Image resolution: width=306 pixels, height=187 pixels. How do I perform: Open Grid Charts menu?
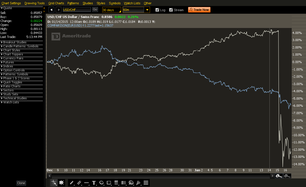(x=56, y=3)
